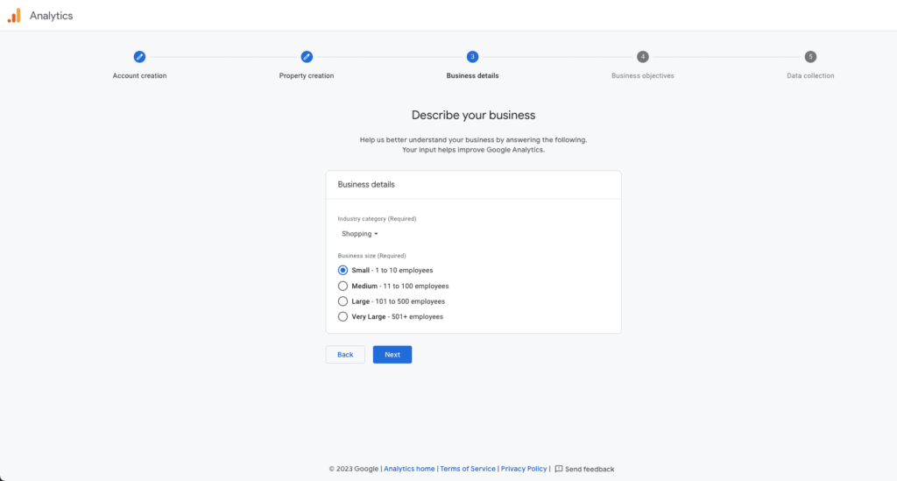Click the Property creation pencil step icon
This screenshot has height=481, width=897.
click(x=307, y=57)
